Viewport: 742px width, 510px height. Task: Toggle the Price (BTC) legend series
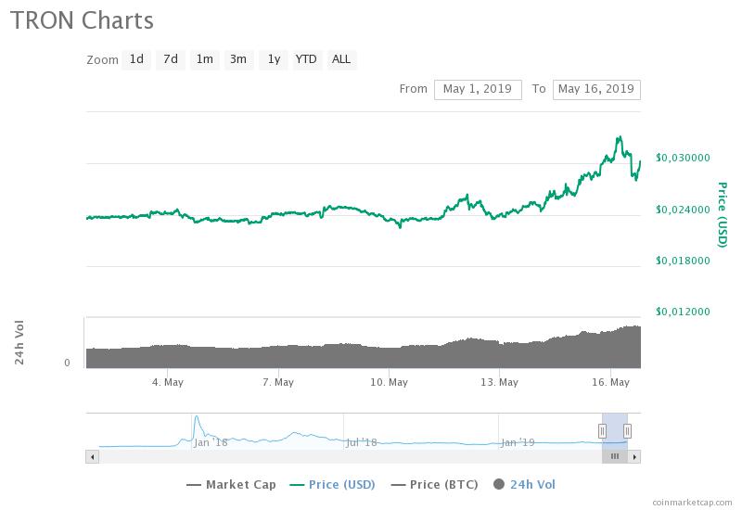(442, 484)
